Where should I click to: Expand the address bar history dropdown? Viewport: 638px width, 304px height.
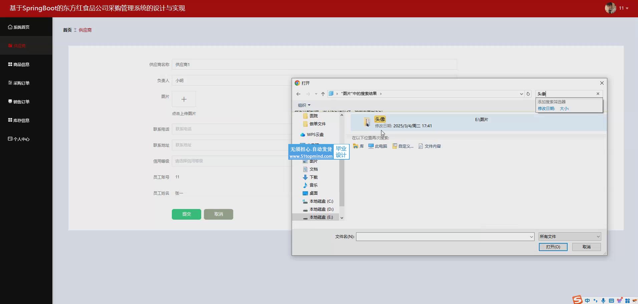tap(521, 94)
